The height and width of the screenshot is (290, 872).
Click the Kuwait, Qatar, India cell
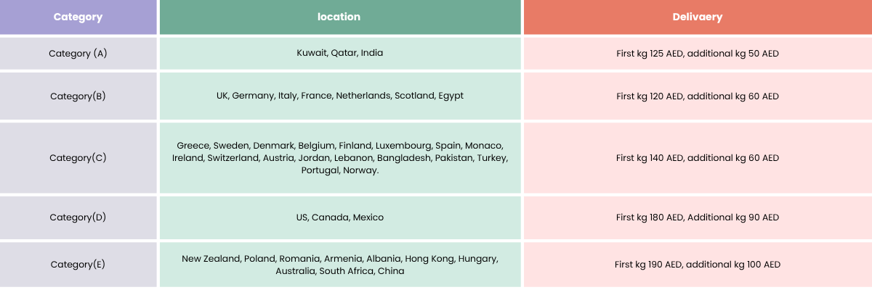[x=339, y=53]
